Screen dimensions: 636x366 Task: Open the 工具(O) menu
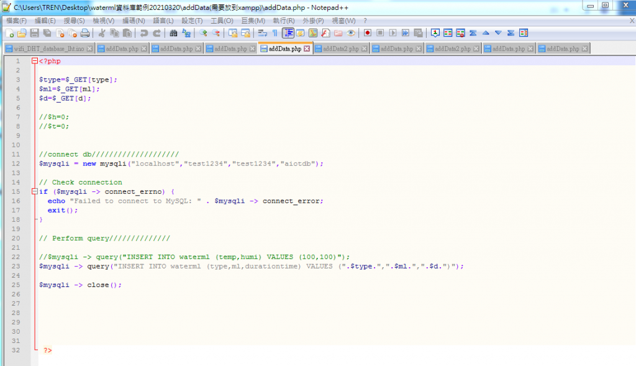pos(222,21)
